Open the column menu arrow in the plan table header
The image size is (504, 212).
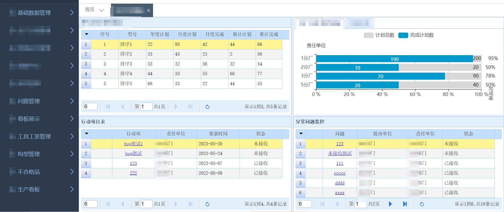coord(86,34)
